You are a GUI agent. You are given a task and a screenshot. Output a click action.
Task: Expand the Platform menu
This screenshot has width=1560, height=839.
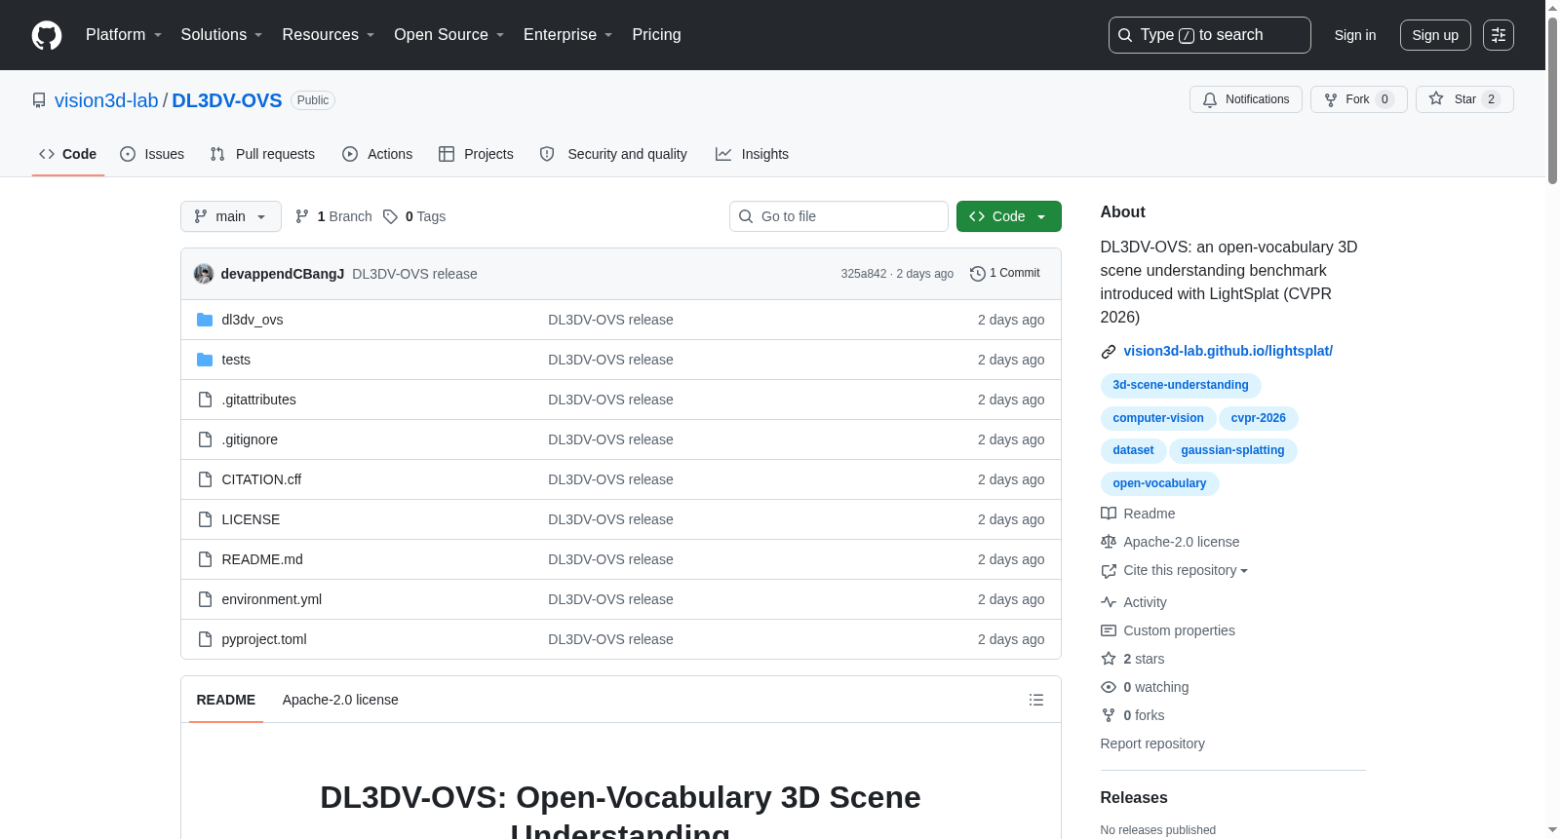[x=124, y=35]
